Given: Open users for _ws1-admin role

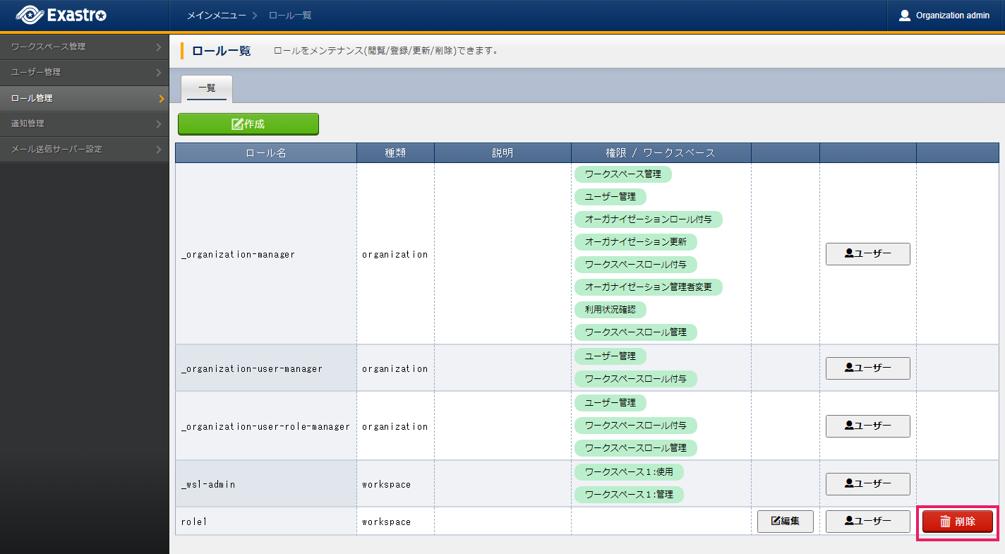Looking at the screenshot, I should coord(867,484).
